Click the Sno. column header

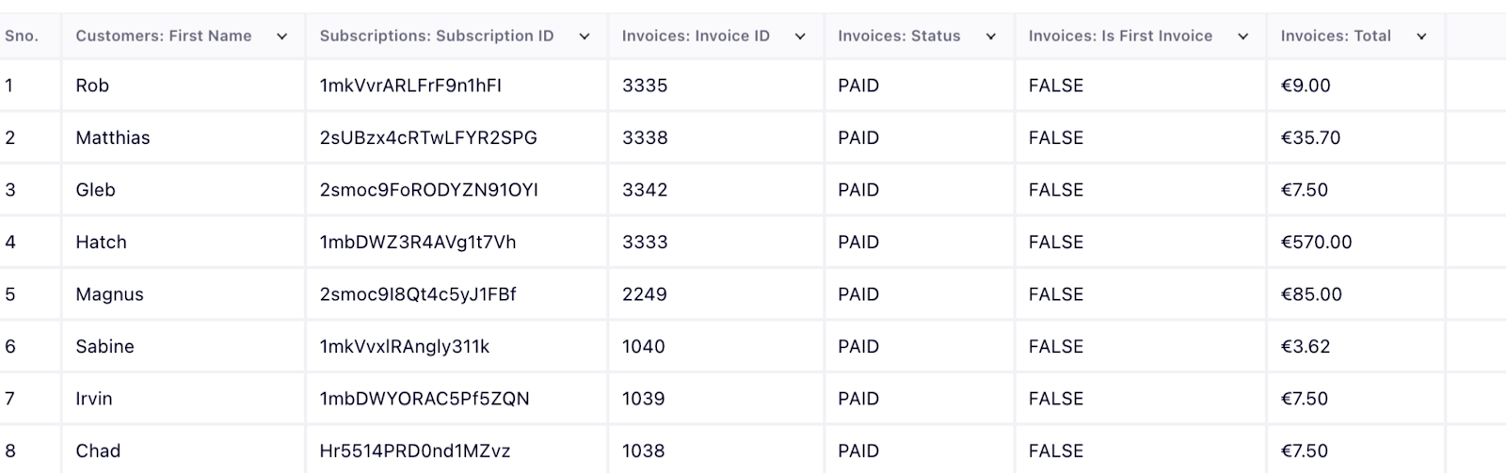(x=22, y=37)
